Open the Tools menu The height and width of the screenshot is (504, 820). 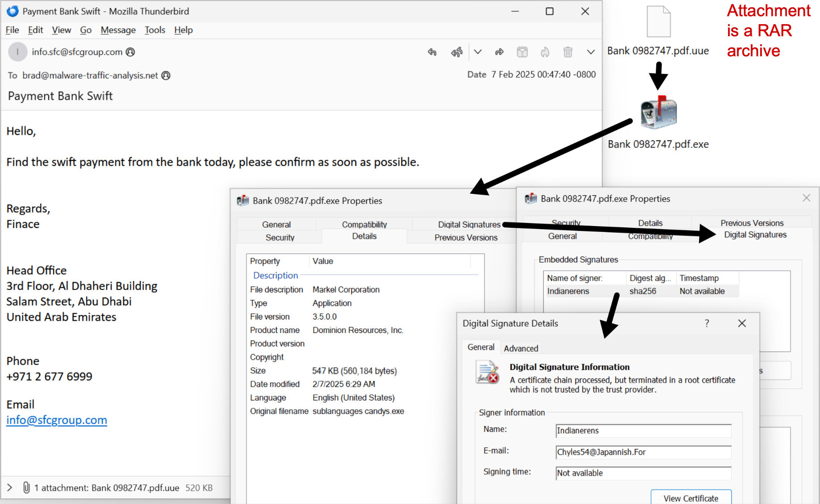pos(155,30)
